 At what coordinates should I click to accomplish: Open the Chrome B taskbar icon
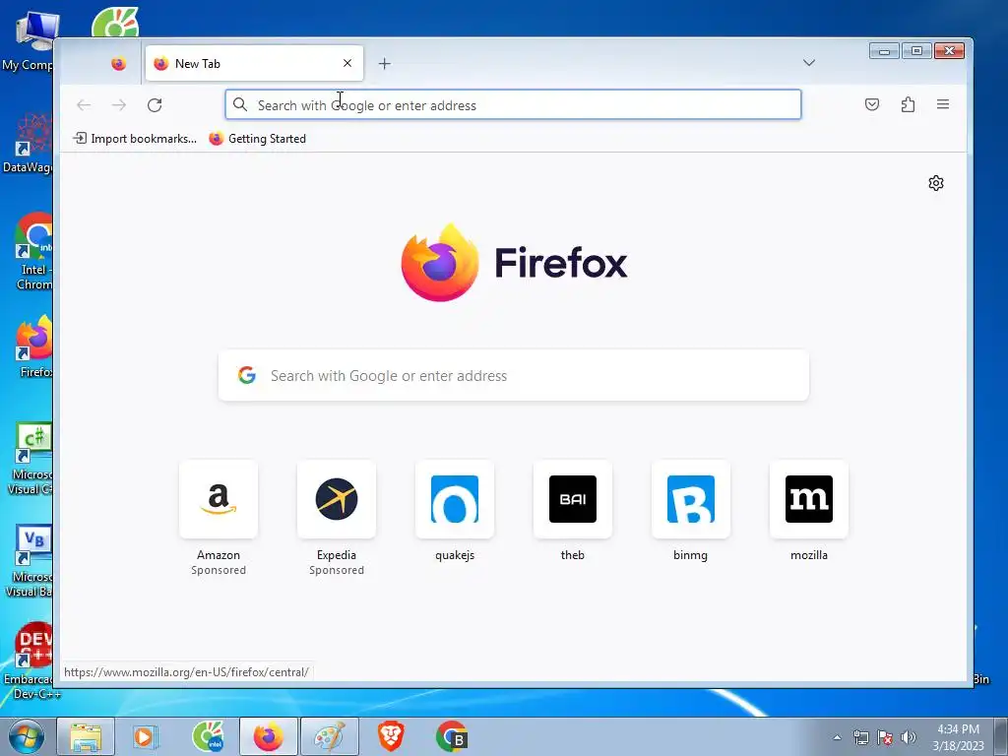[x=451, y=736]
